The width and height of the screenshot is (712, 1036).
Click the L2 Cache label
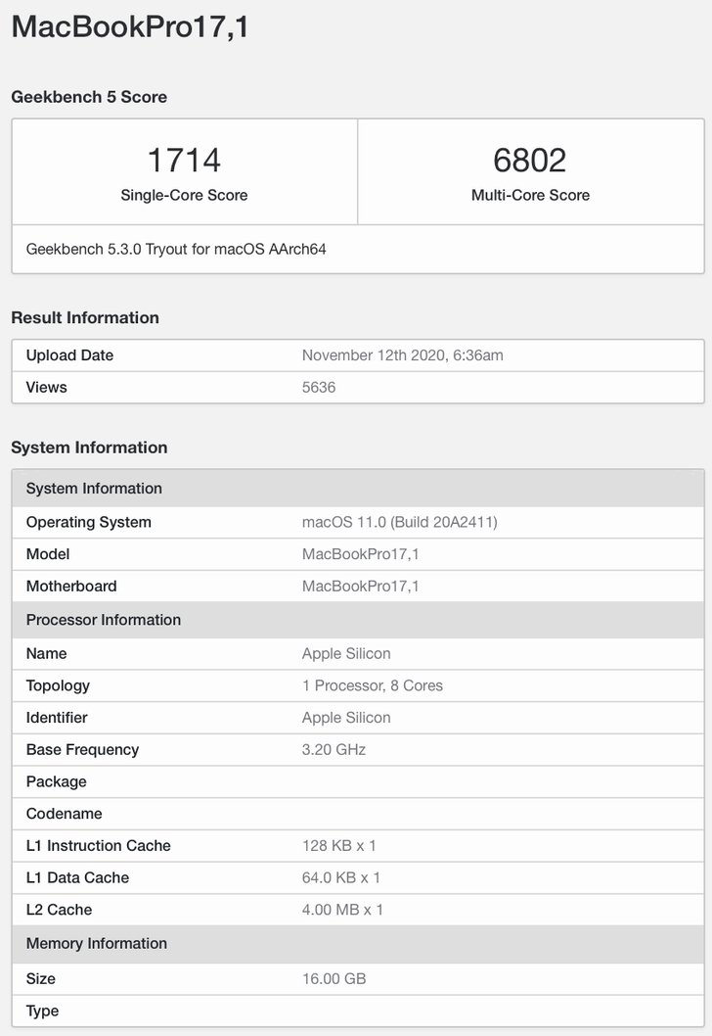(59, 910)
